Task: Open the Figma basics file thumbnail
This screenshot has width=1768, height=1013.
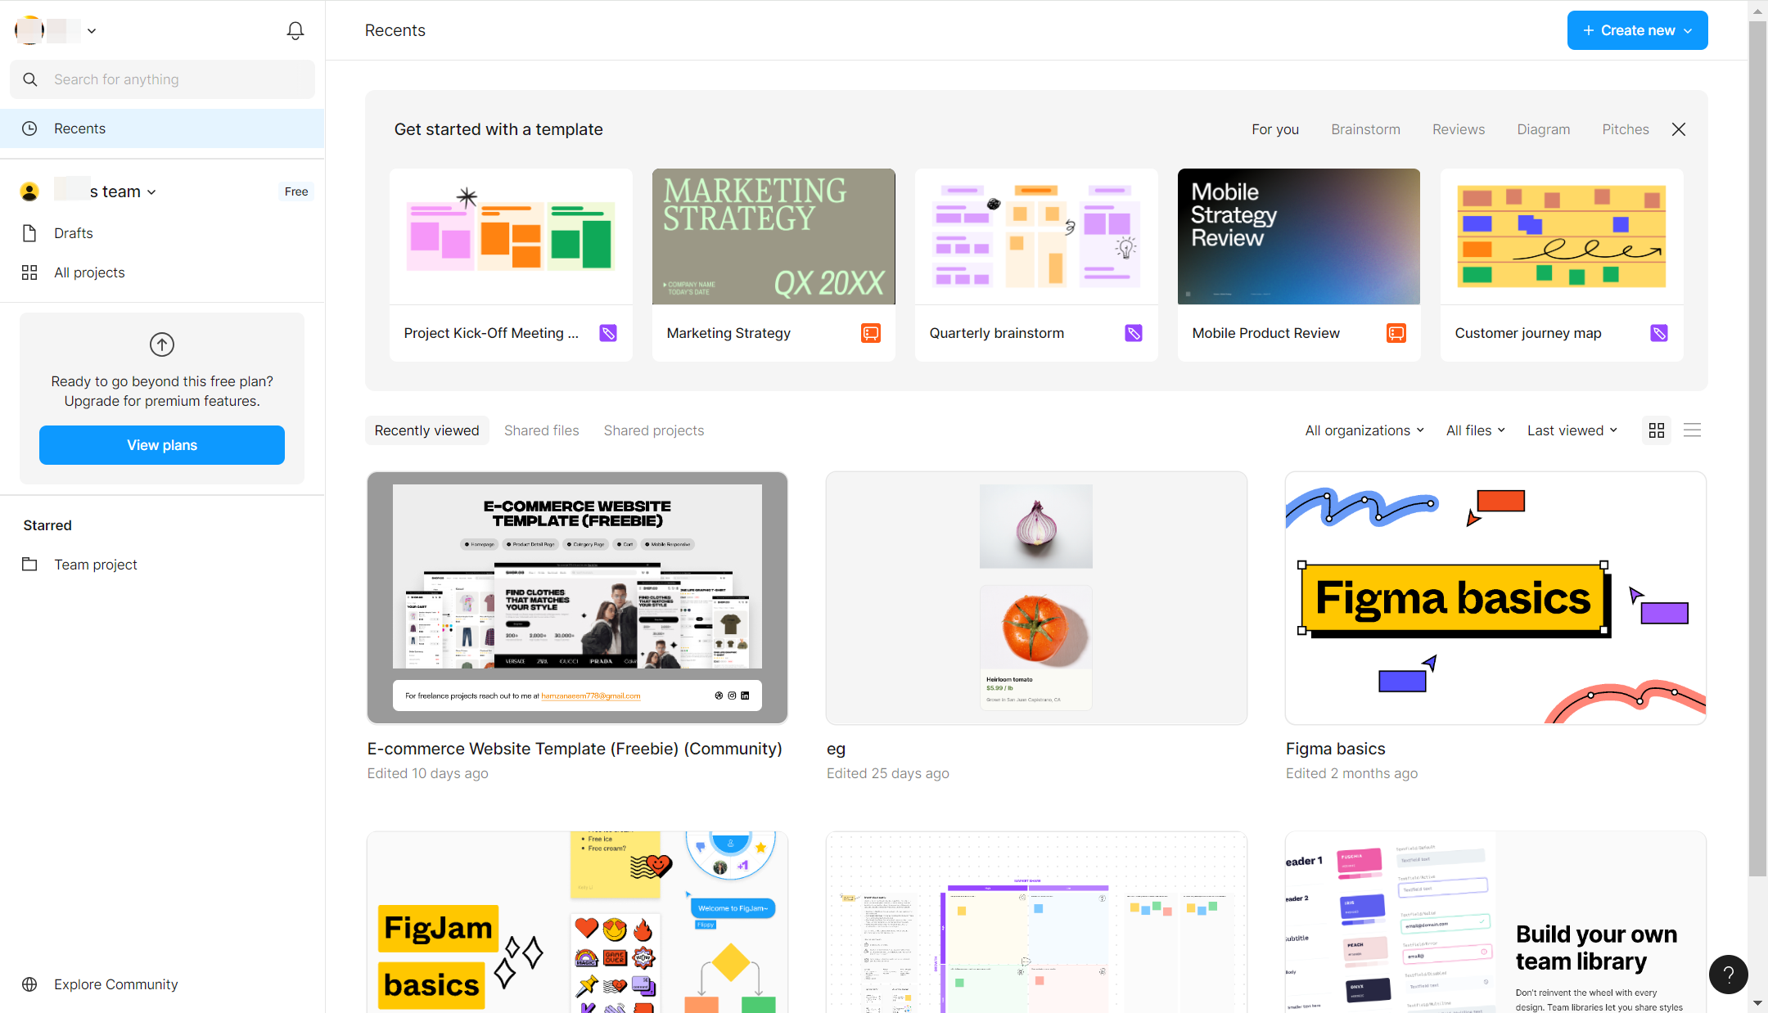Action: (x=1496, y=598)
